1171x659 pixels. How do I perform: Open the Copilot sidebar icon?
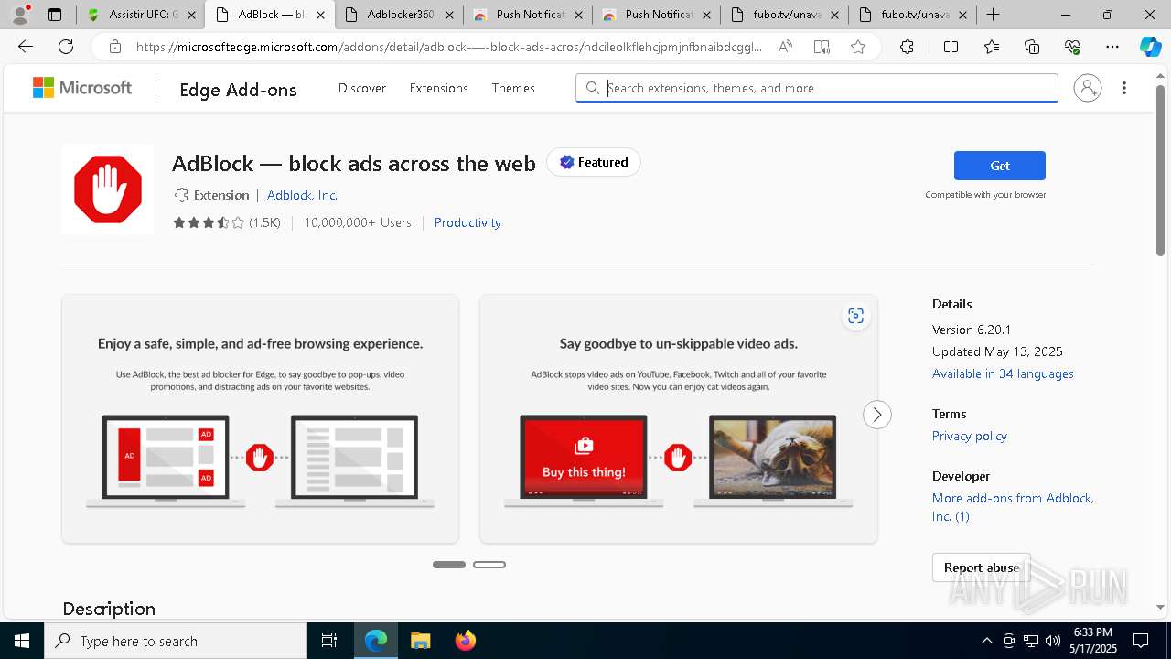(1150, 47)
